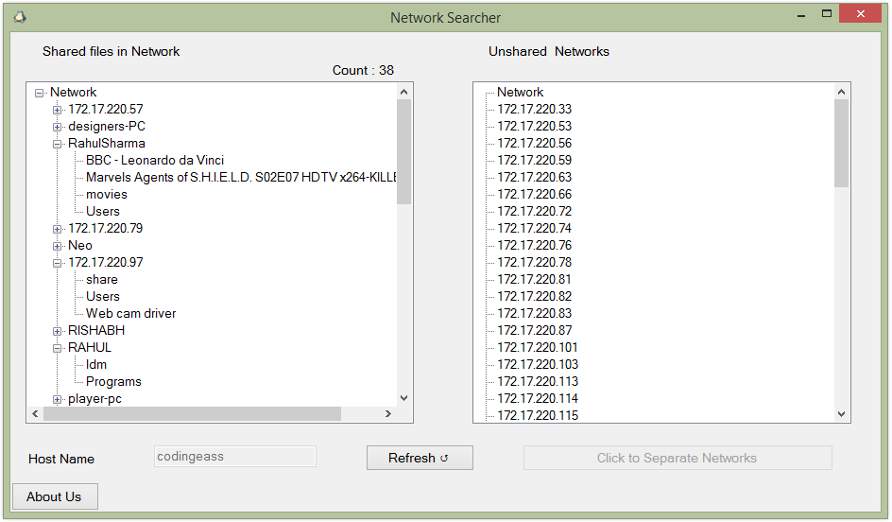Image resolution: width=892 pixels, height=522 pixels.
Task: Click the Host Name input field
Action: pyautogui.click(x=235, y=457)
